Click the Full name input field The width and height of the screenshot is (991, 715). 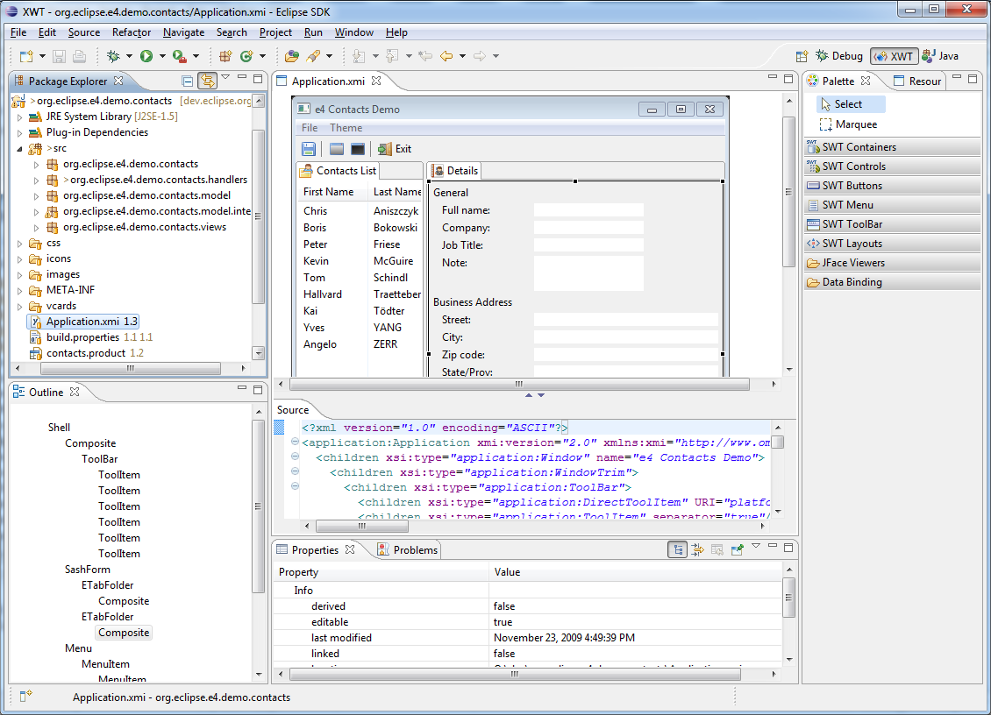point(588,210)
